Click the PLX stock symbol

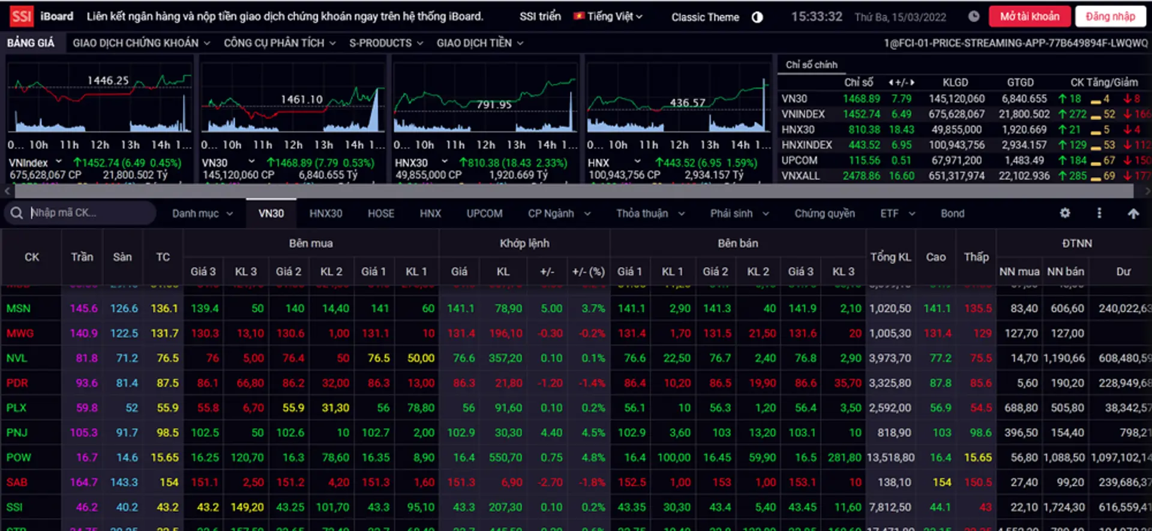(x=16, y=408)
